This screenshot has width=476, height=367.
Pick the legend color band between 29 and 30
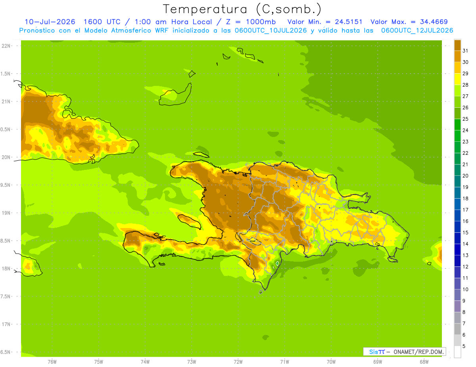coord(457,68)
